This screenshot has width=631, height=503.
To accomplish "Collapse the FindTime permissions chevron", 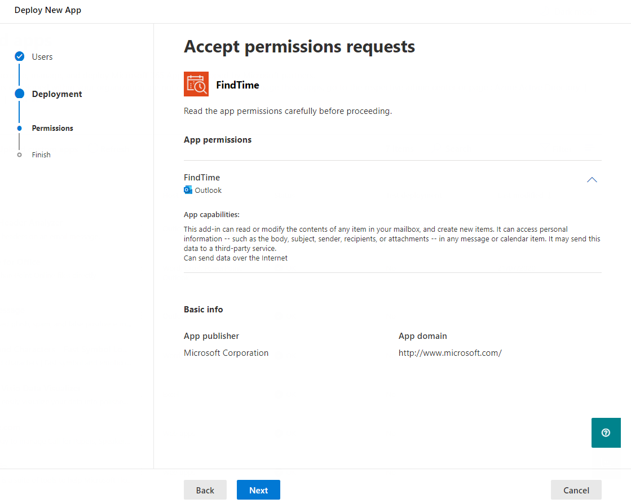I will (x=592, y=180).
